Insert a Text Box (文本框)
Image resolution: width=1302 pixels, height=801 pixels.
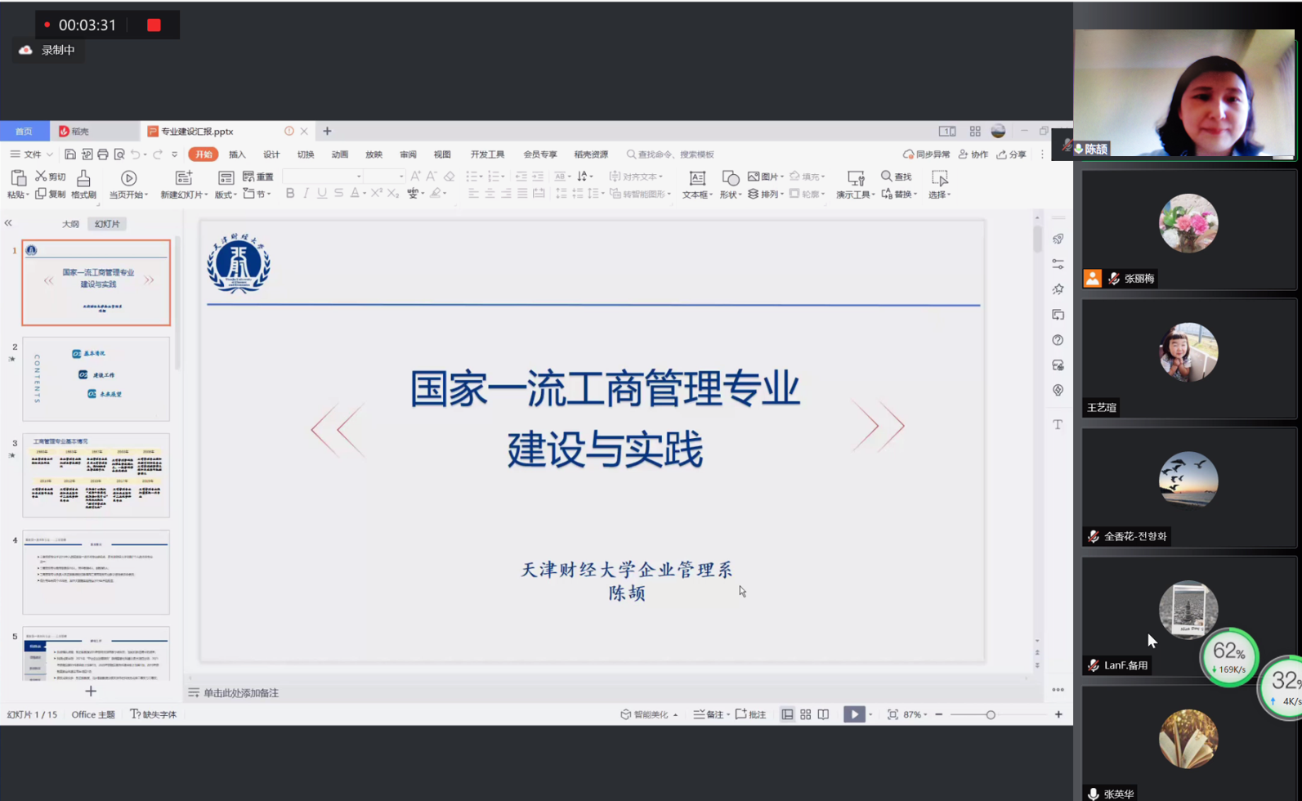point(697,178)
